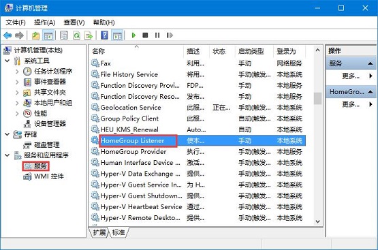Open the 查看(V) menu
The width and height of the screenshot is (378, 250).
pos(74,22)
